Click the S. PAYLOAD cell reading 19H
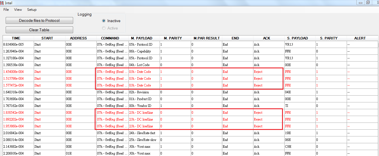The image size is (379, 156). (x=300, y=133)
